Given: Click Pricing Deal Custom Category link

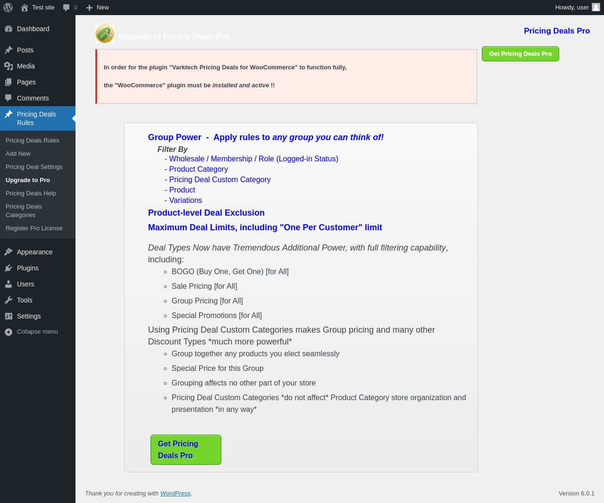Looking at the screenshot, I should click(x=218, y=180).
